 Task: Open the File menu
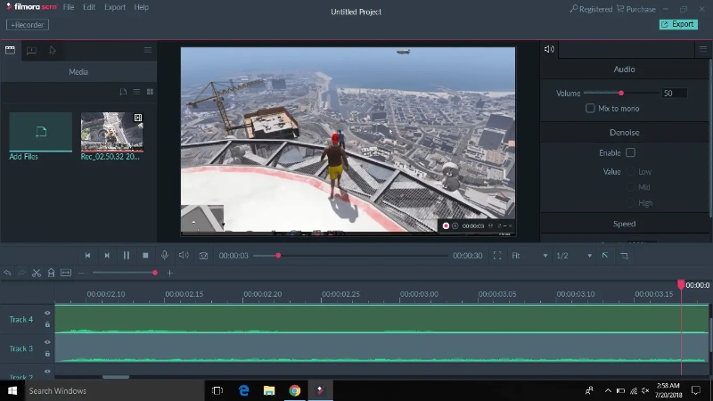pyautogui.click(x=69, y=7)
